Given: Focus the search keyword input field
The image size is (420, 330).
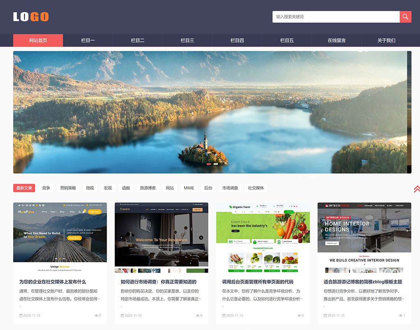Looking at the screenshot, I should 336,17.
